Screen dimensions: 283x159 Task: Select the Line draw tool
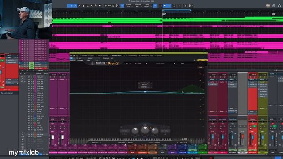coord(88,6)
